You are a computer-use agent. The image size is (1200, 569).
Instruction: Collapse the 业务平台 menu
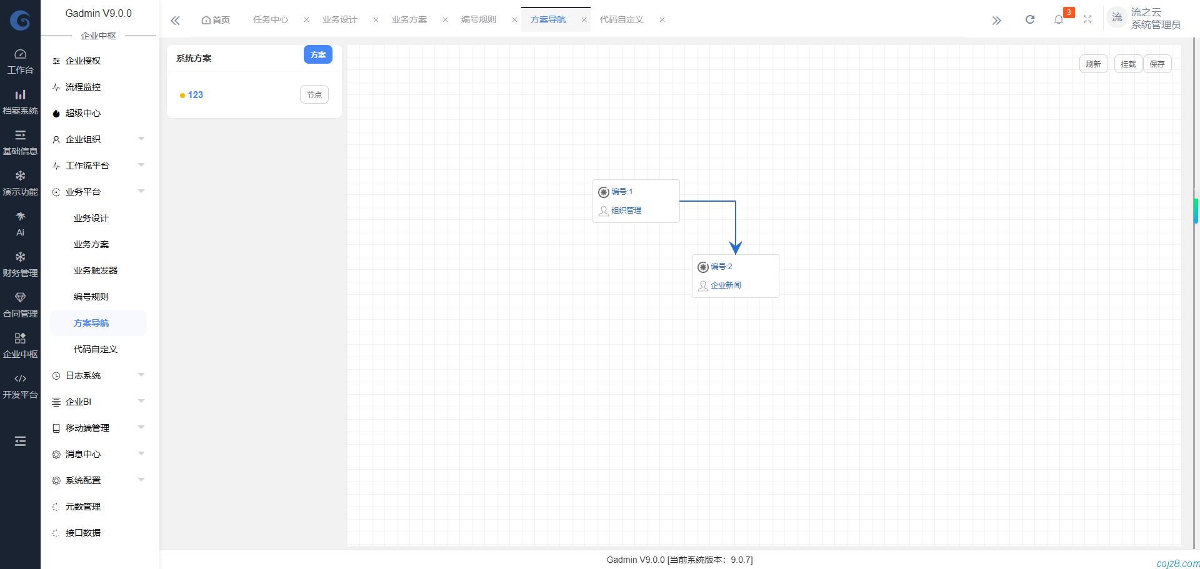[x=98, y=192]
